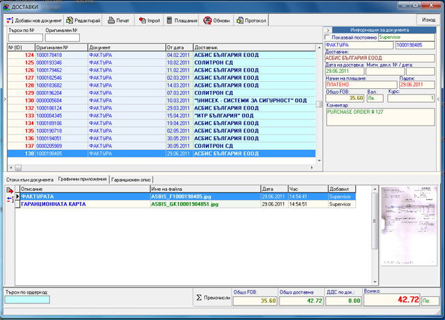The height and width of the screenshot is (320, 445).
Task: Click add attachment icon beside file list
Action: [x=10, y=191]
